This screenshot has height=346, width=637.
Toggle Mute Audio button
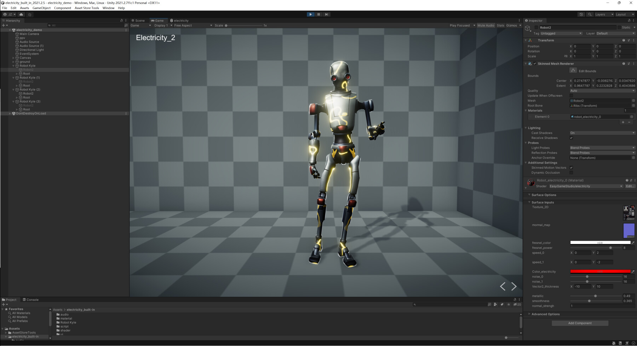[x=486, y=25]
